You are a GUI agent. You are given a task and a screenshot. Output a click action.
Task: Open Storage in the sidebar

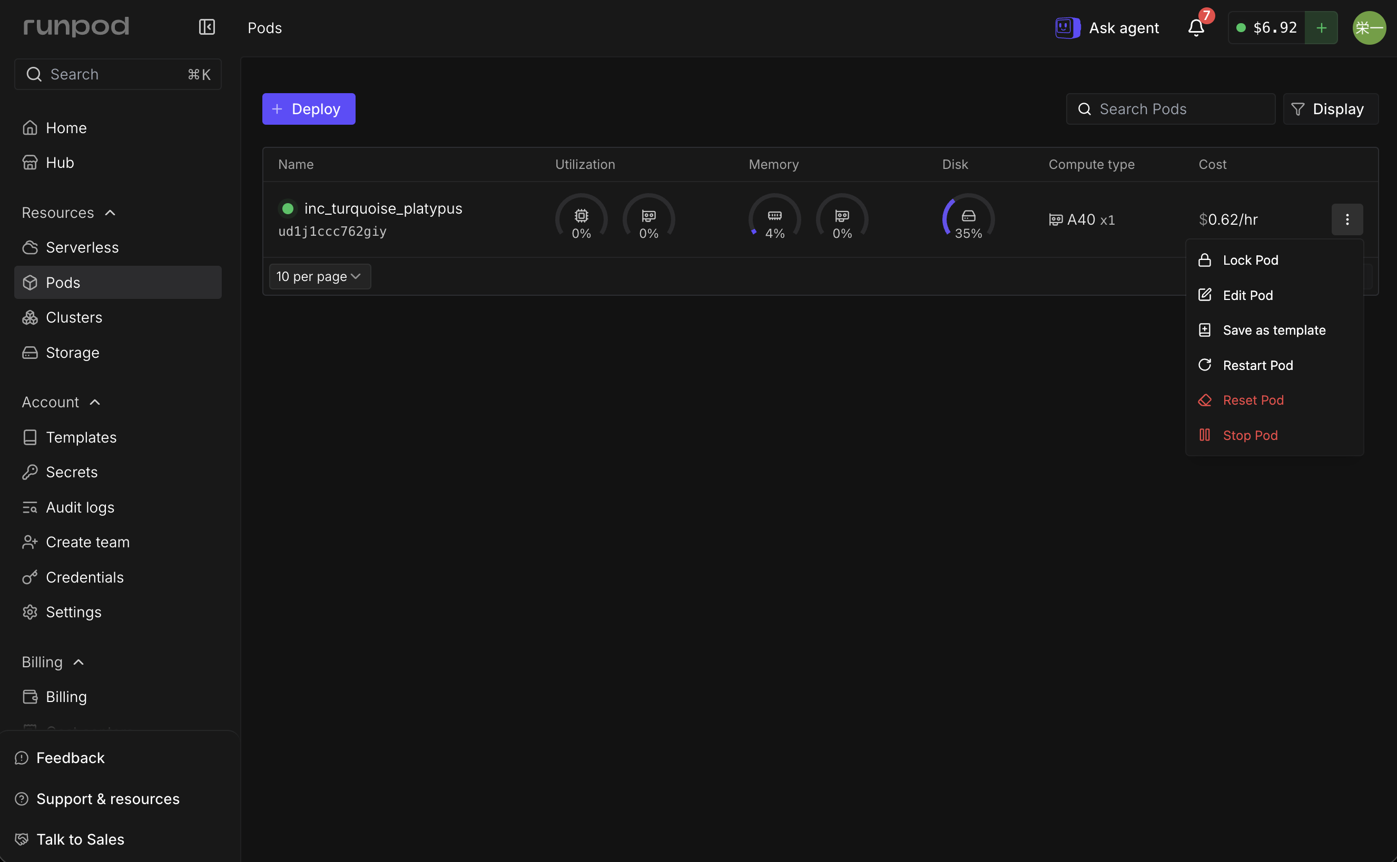[117, 353]
